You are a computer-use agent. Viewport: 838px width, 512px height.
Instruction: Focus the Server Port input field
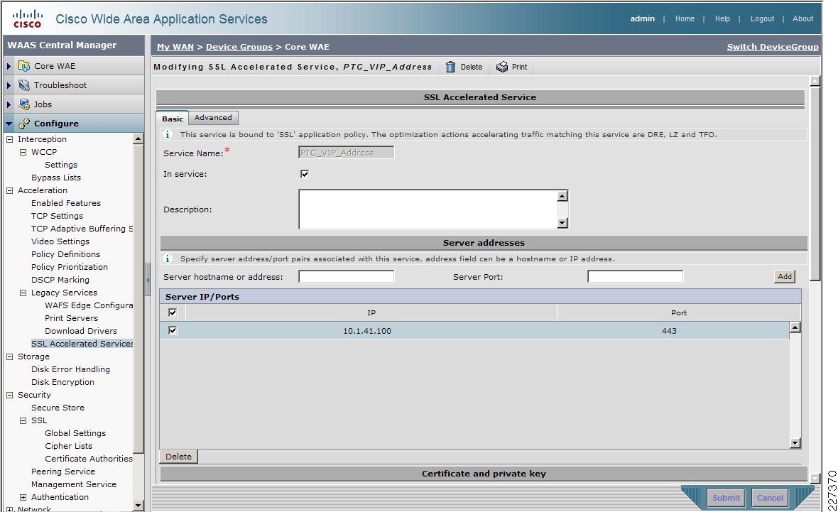[x=636, y=276]
